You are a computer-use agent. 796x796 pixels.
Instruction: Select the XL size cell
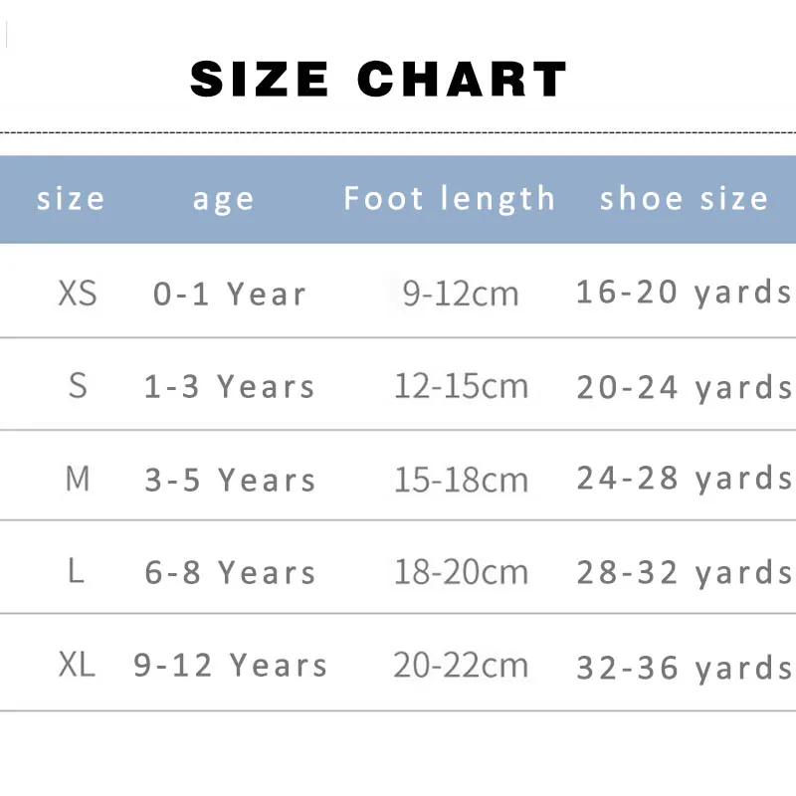click(77, 665)
